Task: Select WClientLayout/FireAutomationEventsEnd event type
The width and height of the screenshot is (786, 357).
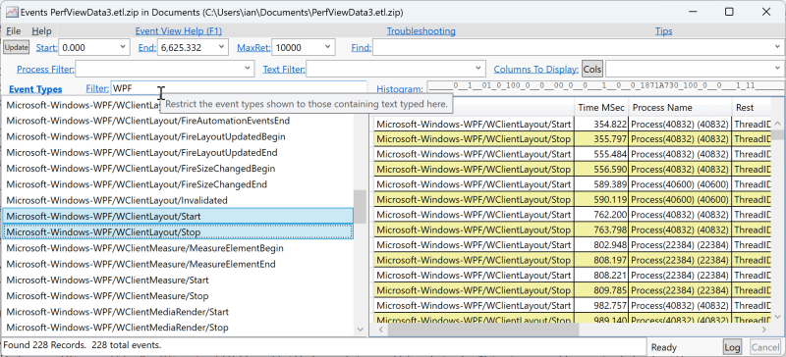Action: click(x=178, y=121)
